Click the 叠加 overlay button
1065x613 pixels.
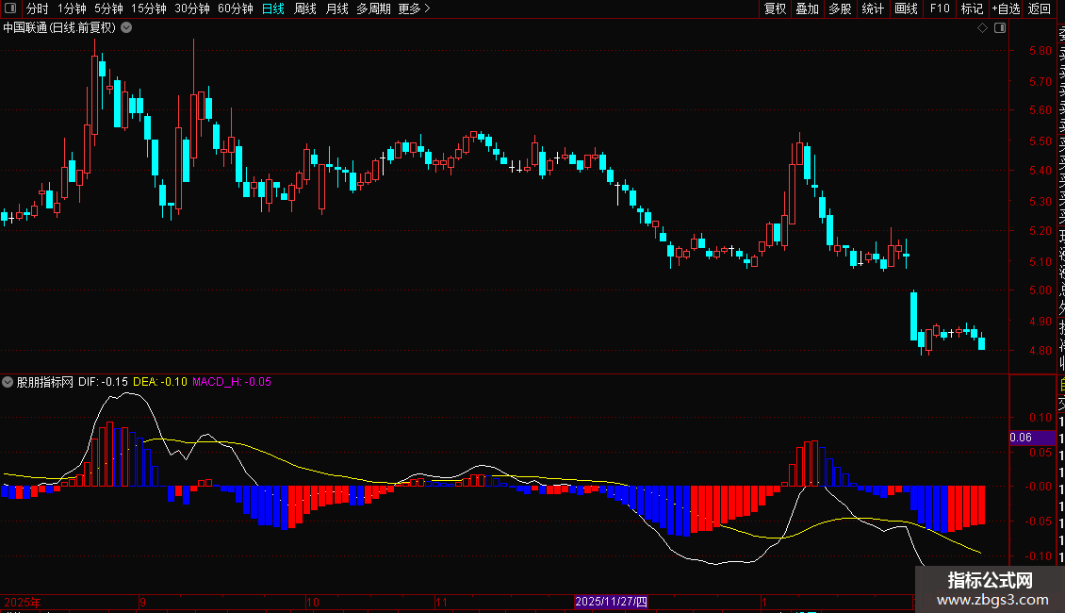pyautogui.click(x=808, y=8)
